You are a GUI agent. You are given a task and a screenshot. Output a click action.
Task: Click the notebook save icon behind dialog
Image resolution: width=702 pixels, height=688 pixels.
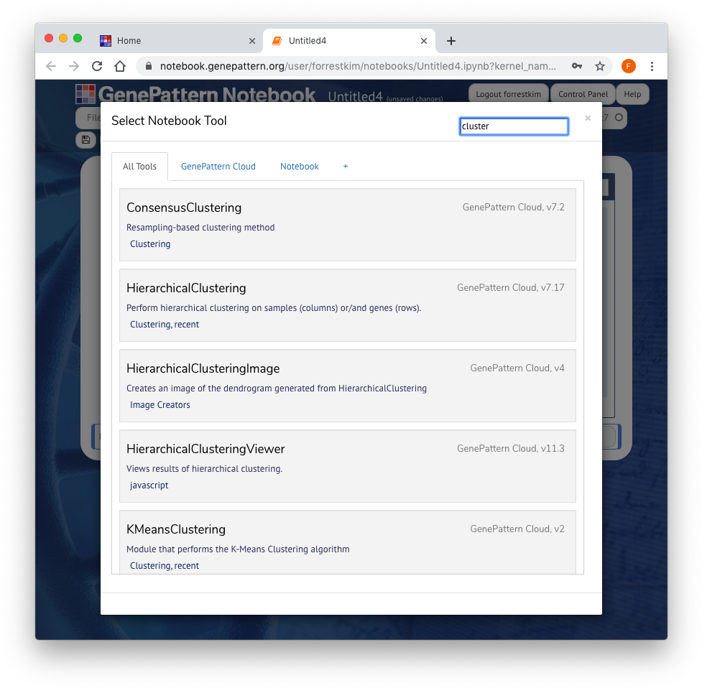(86, 140)
